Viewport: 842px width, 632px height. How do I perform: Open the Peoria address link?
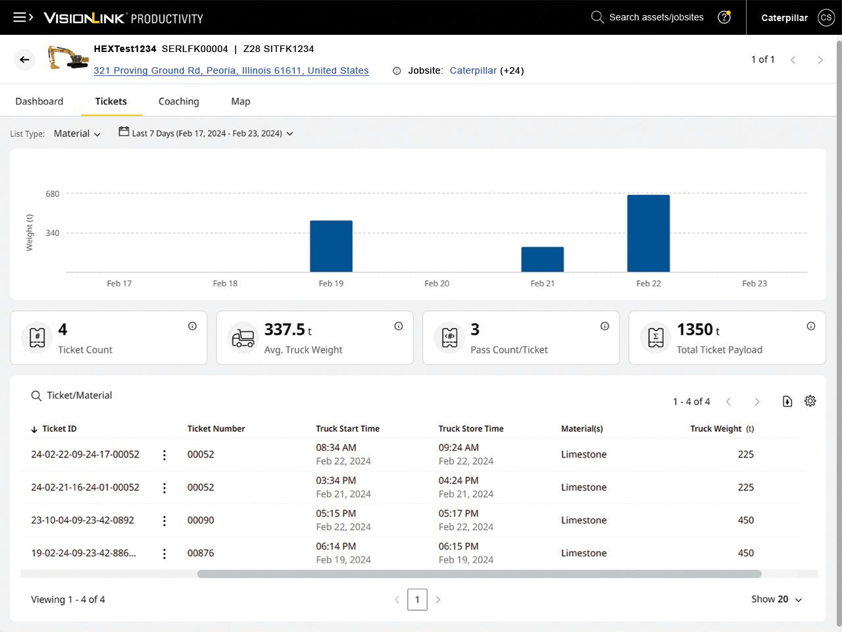pyautogui.click(x=231, y=70)
